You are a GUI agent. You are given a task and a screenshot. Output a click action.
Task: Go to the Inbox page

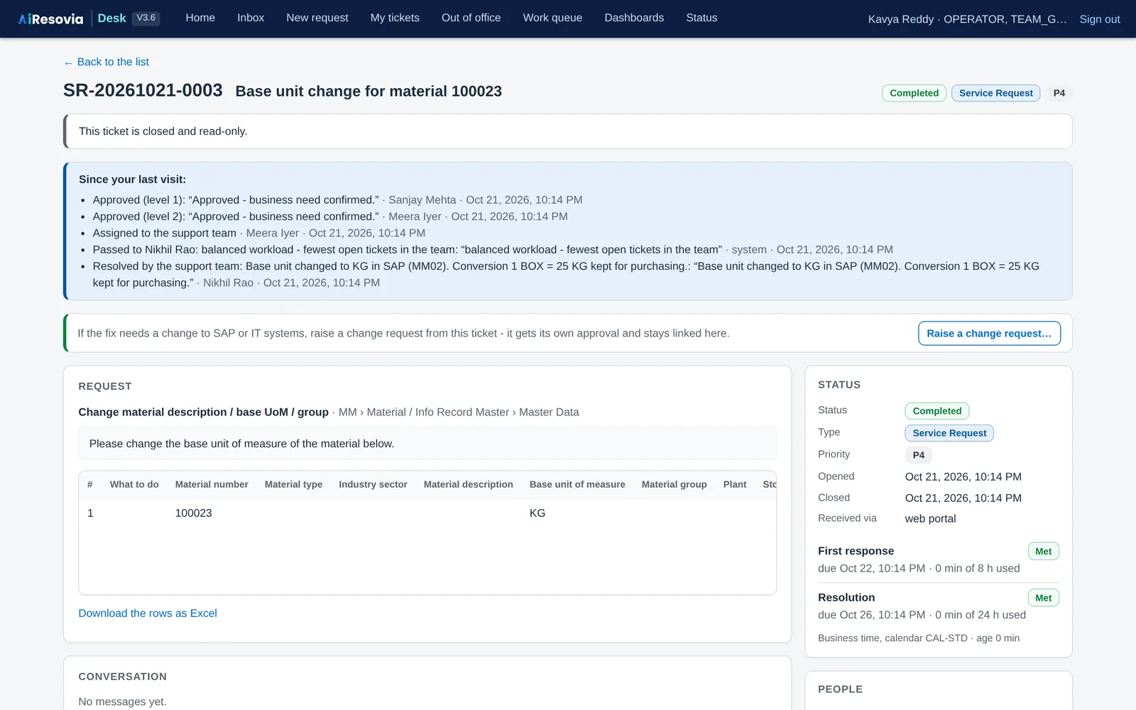pyautogui.click(x=251, y=18)
